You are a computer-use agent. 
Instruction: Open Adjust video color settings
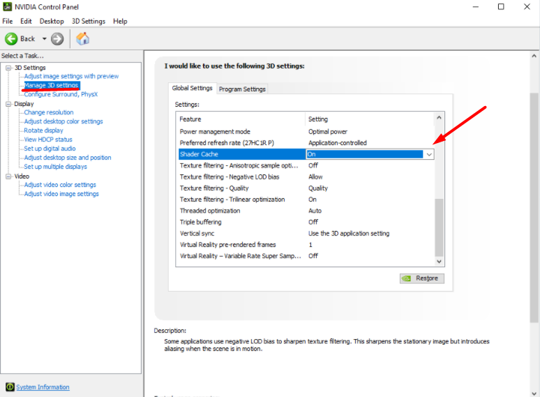(x=60, y=185)
